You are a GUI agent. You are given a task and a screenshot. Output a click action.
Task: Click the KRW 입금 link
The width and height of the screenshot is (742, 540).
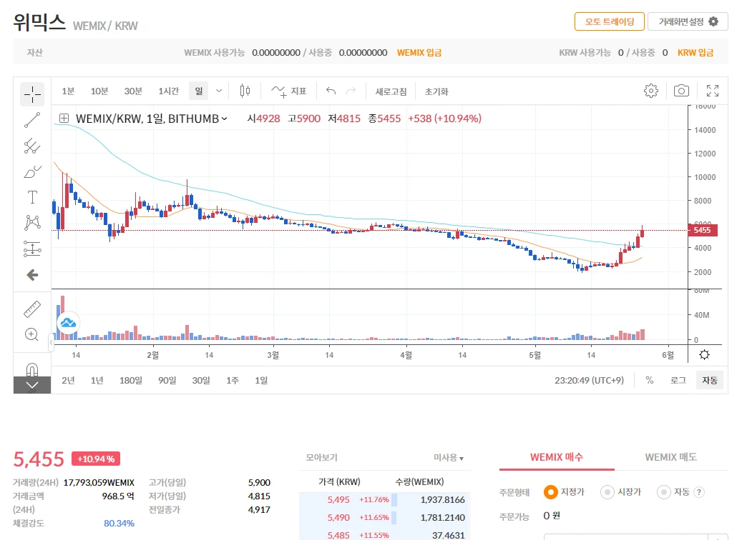click(695, 52)
